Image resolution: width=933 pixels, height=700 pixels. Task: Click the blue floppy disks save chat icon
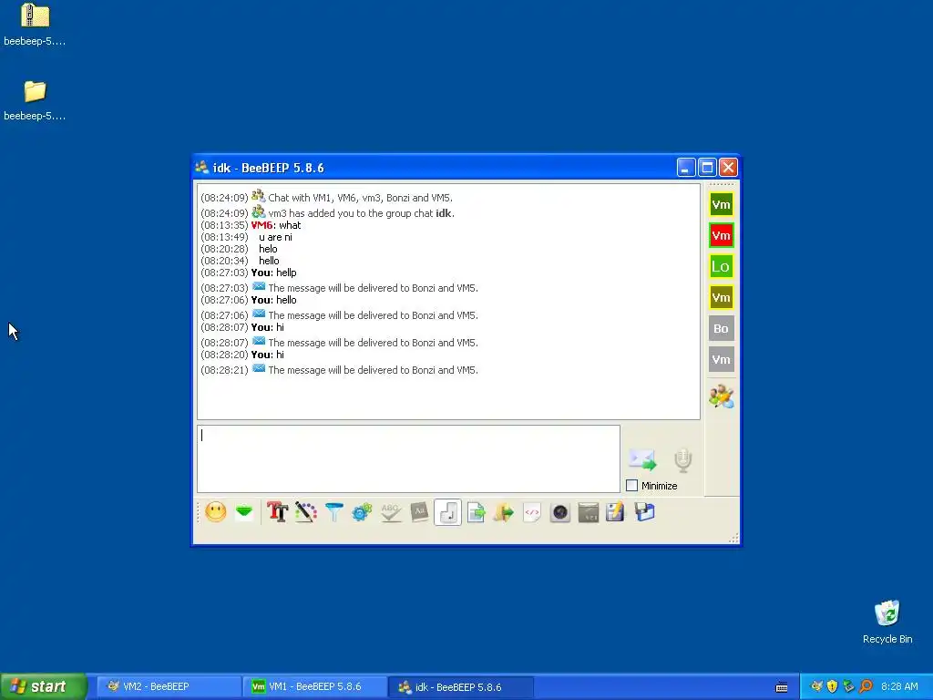point(644,512)
